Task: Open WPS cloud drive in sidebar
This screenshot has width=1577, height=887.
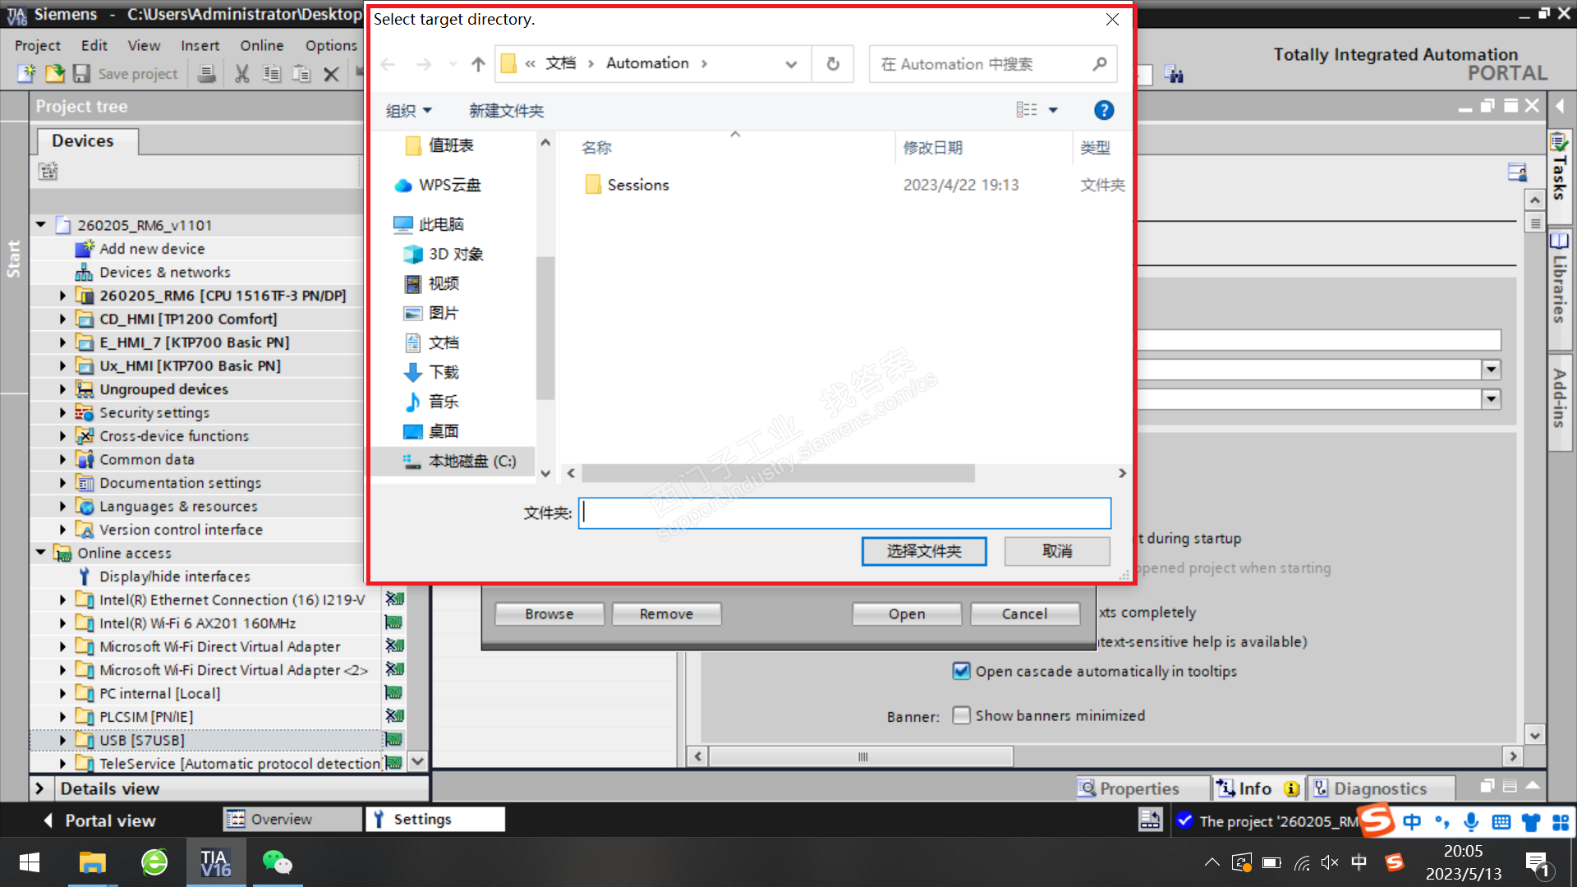Action: pyautogui.click(x=448, y=185)
